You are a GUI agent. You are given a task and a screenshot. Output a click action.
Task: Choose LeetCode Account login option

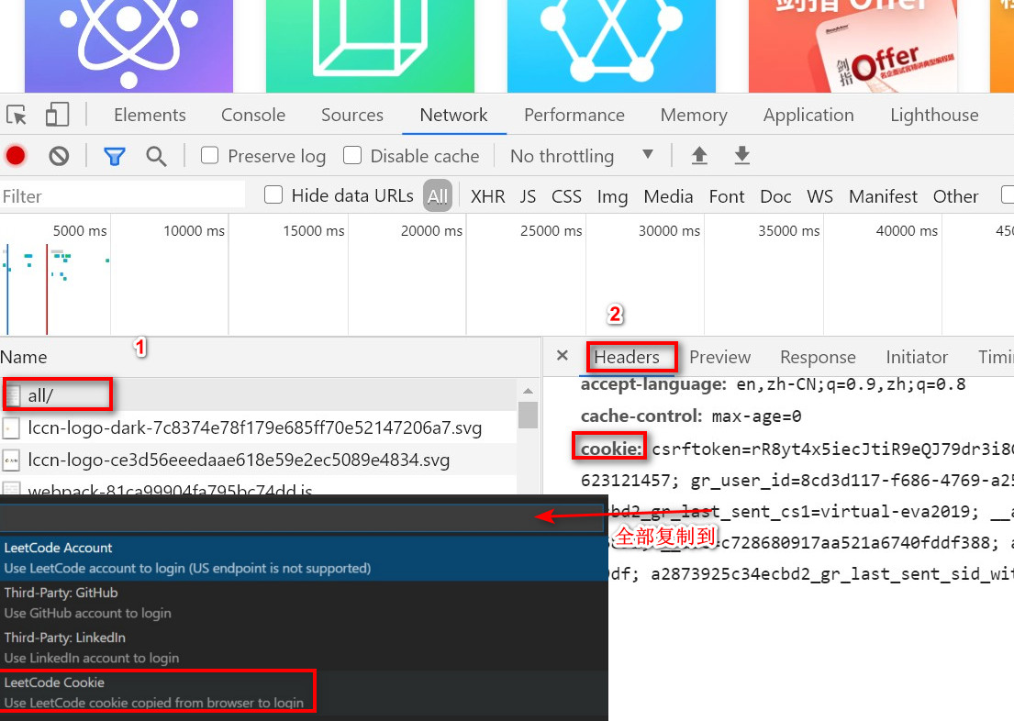[x=304, y=558]
